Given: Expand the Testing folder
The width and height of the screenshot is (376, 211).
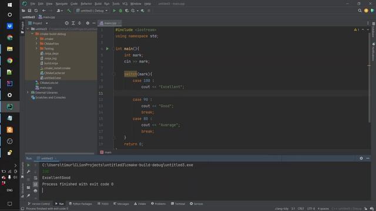Looking at the screenshot, I should pos(36,49).
